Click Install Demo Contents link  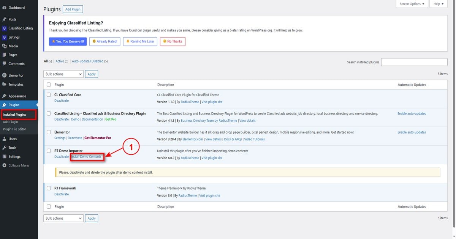(87, 157)
